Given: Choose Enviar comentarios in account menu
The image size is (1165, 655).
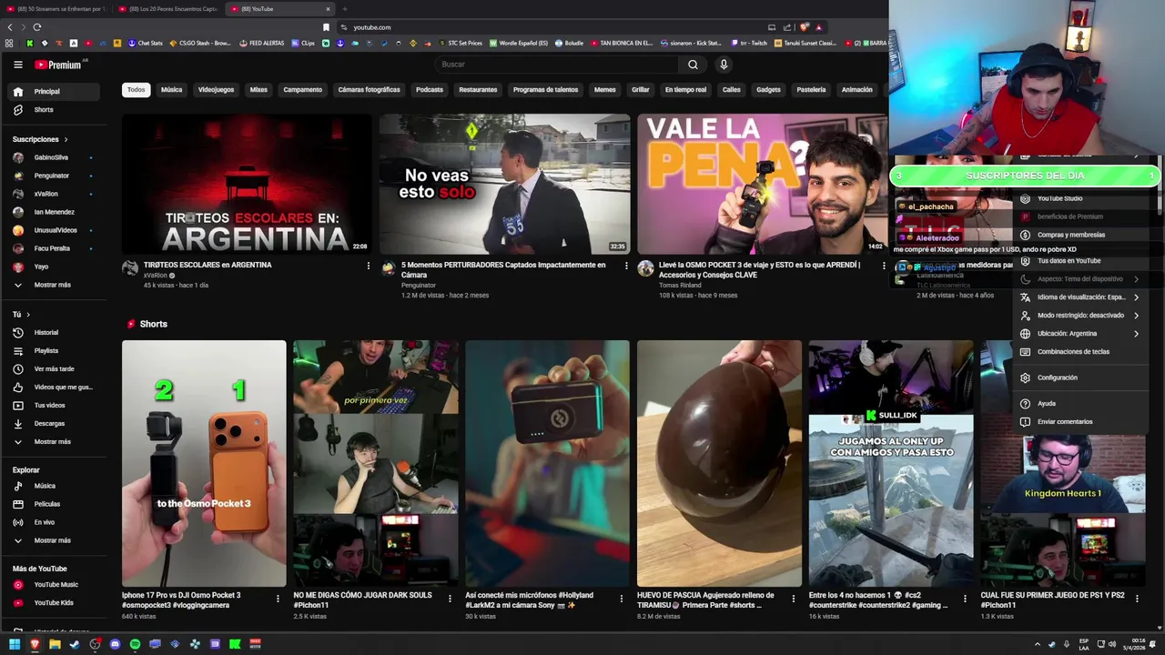Looking at the screenshot, I should pos(1079,421).
